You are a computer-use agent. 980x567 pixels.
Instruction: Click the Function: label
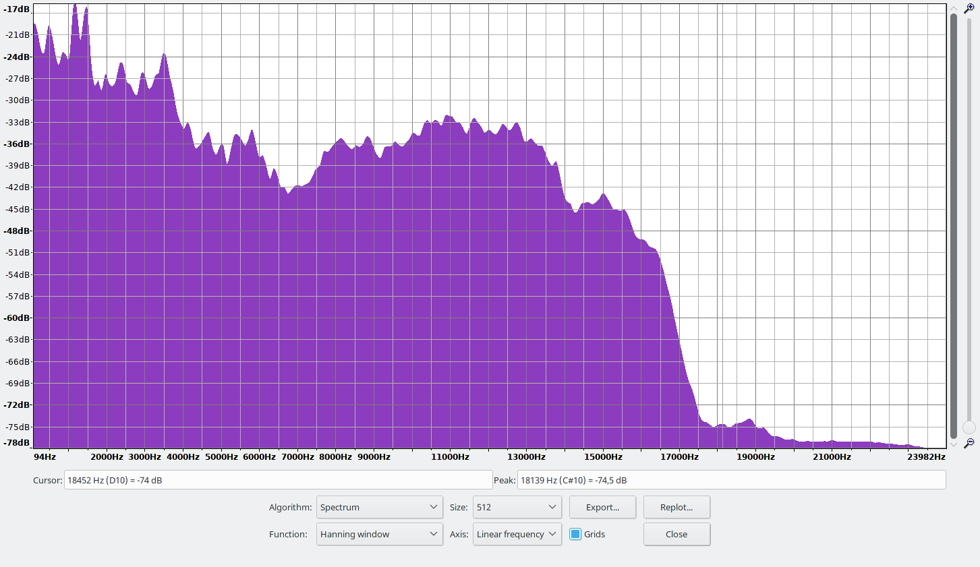pos(288,534)
